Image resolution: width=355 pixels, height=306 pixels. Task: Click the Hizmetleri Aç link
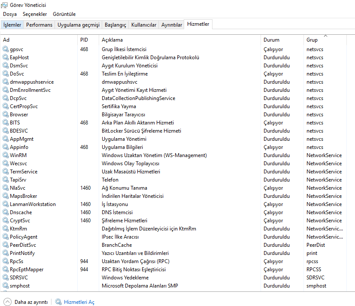click(79, 302)
